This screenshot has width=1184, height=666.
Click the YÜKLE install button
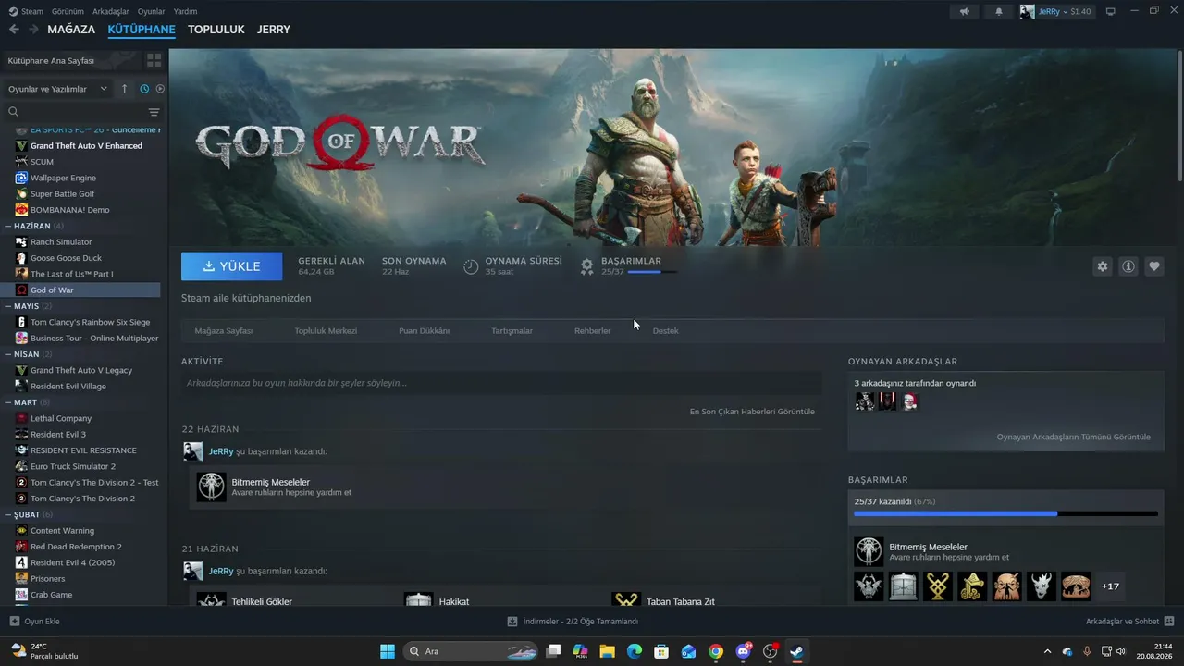point(232,266)
